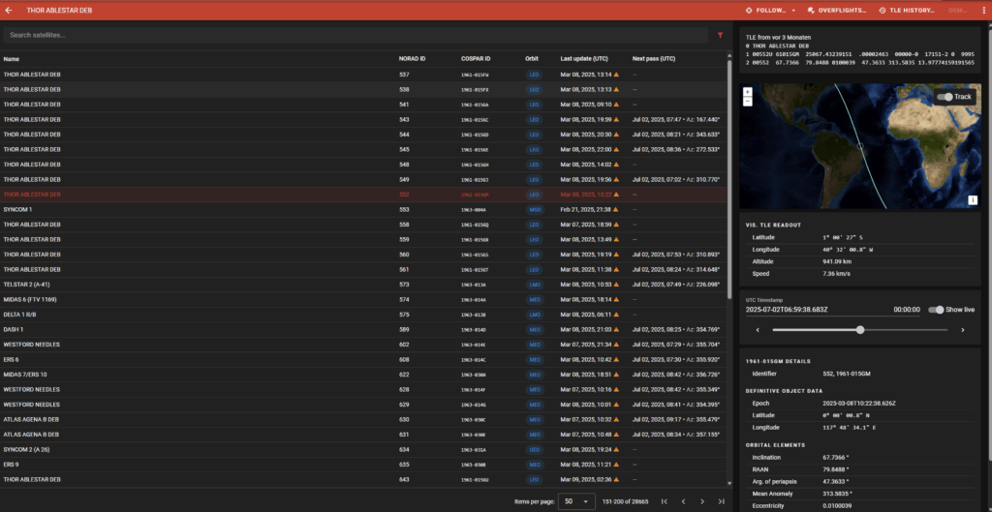Jump to the last results page

tap(721, 501)
